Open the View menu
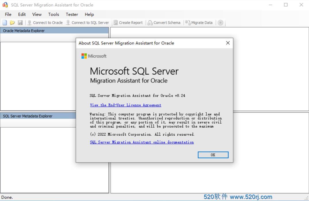 37,14
